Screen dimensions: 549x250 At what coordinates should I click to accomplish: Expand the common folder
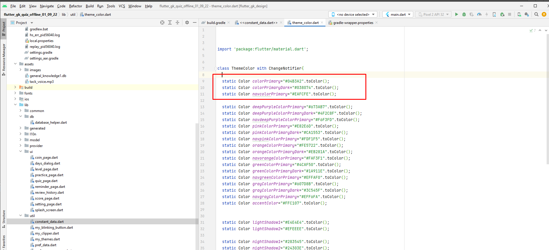pos(20,111)
